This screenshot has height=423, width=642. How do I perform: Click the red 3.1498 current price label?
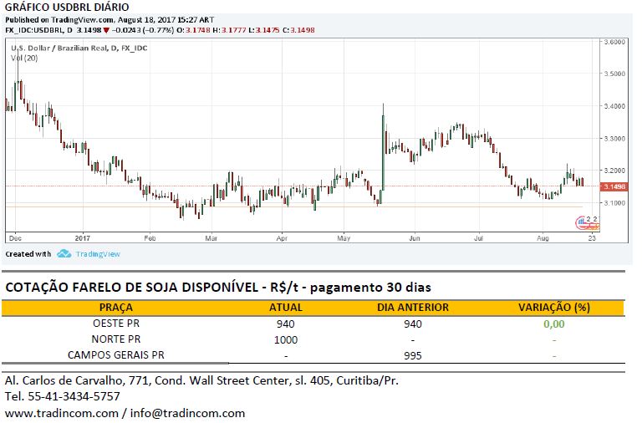pos(614,186)
